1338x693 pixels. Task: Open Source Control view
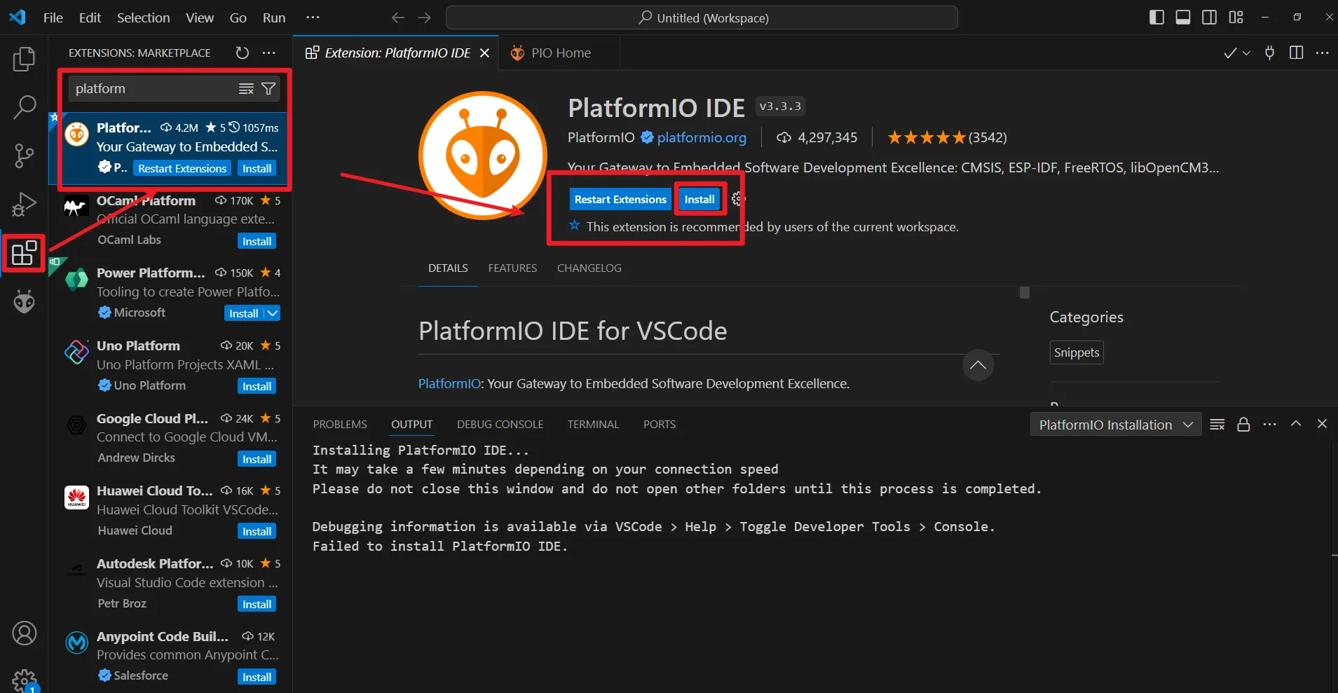click(24, 156)
